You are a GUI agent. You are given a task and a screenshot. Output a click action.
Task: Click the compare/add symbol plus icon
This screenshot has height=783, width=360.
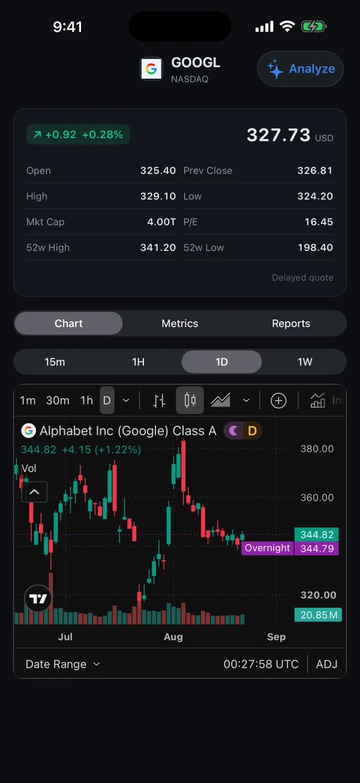point(278,401)
